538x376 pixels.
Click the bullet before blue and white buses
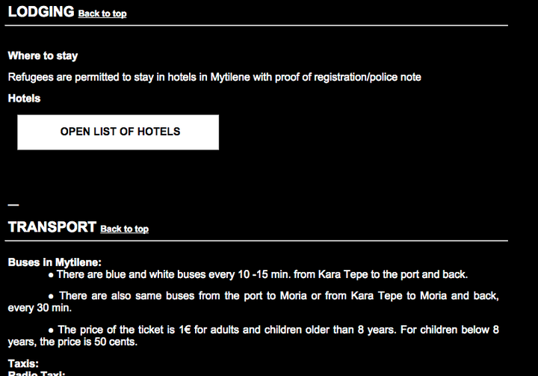(51, 275)
